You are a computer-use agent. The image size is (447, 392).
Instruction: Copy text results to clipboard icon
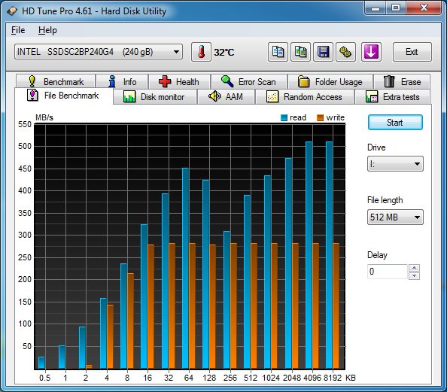pos(278,52)
